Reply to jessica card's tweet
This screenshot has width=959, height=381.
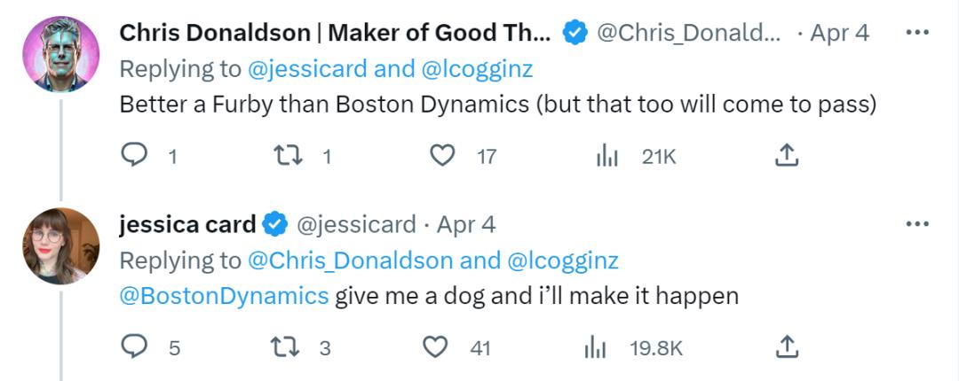pos(133,347)
